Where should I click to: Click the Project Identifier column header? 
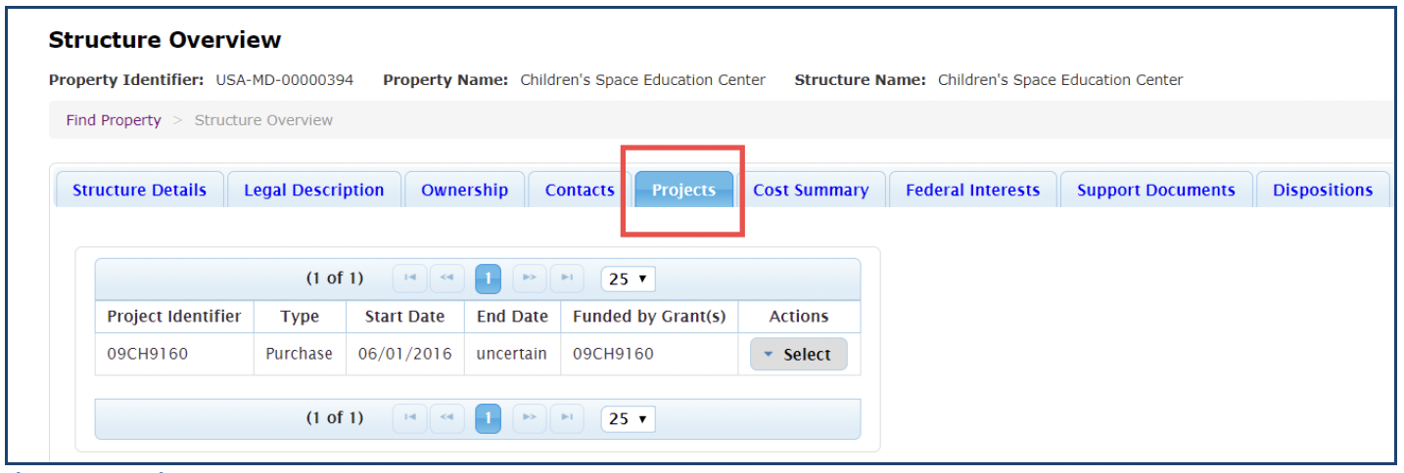pyautogui.click(x=173, y=317)
